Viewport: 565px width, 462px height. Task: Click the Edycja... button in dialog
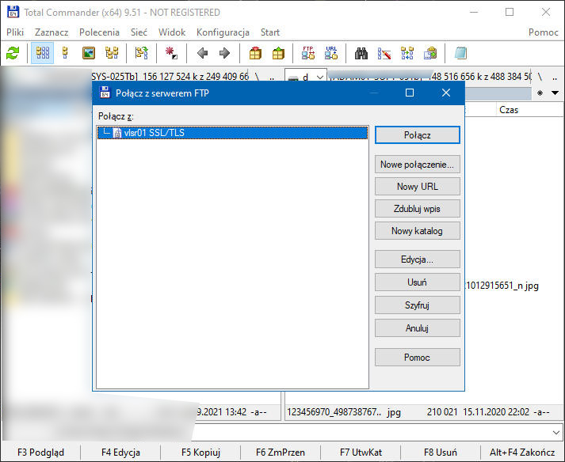pos(417,259)
